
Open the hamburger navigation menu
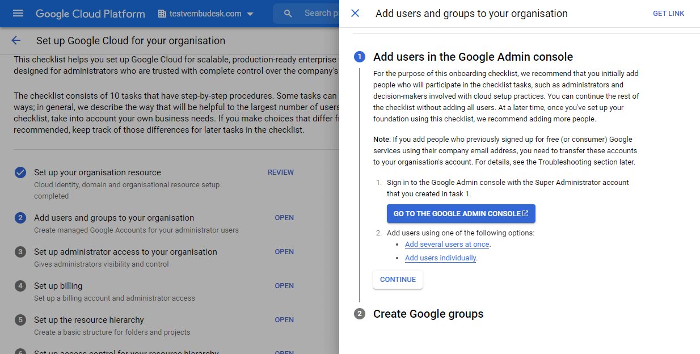[x=18, y=13]
